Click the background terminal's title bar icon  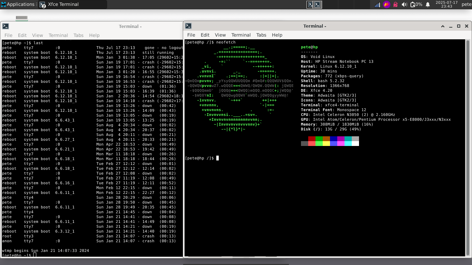click(6, 26)
